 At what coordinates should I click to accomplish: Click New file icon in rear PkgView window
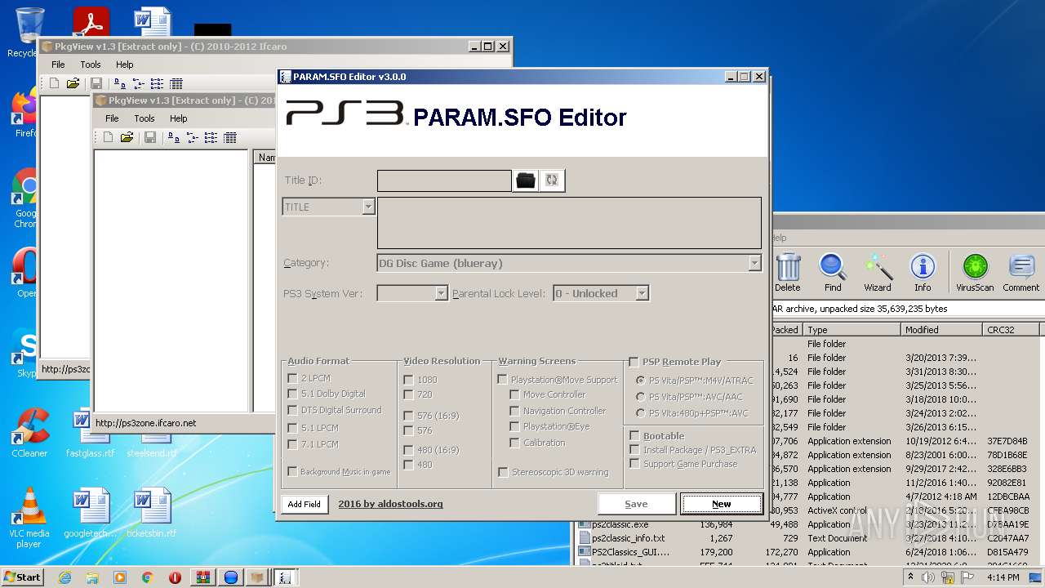click(54, 83)
